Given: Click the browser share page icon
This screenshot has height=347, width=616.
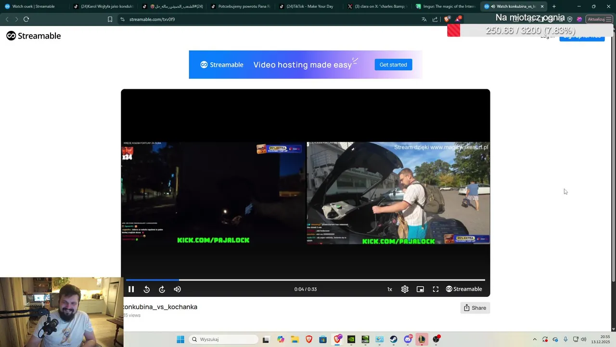Looking at the screenshot, I should (x=435, y=19).
